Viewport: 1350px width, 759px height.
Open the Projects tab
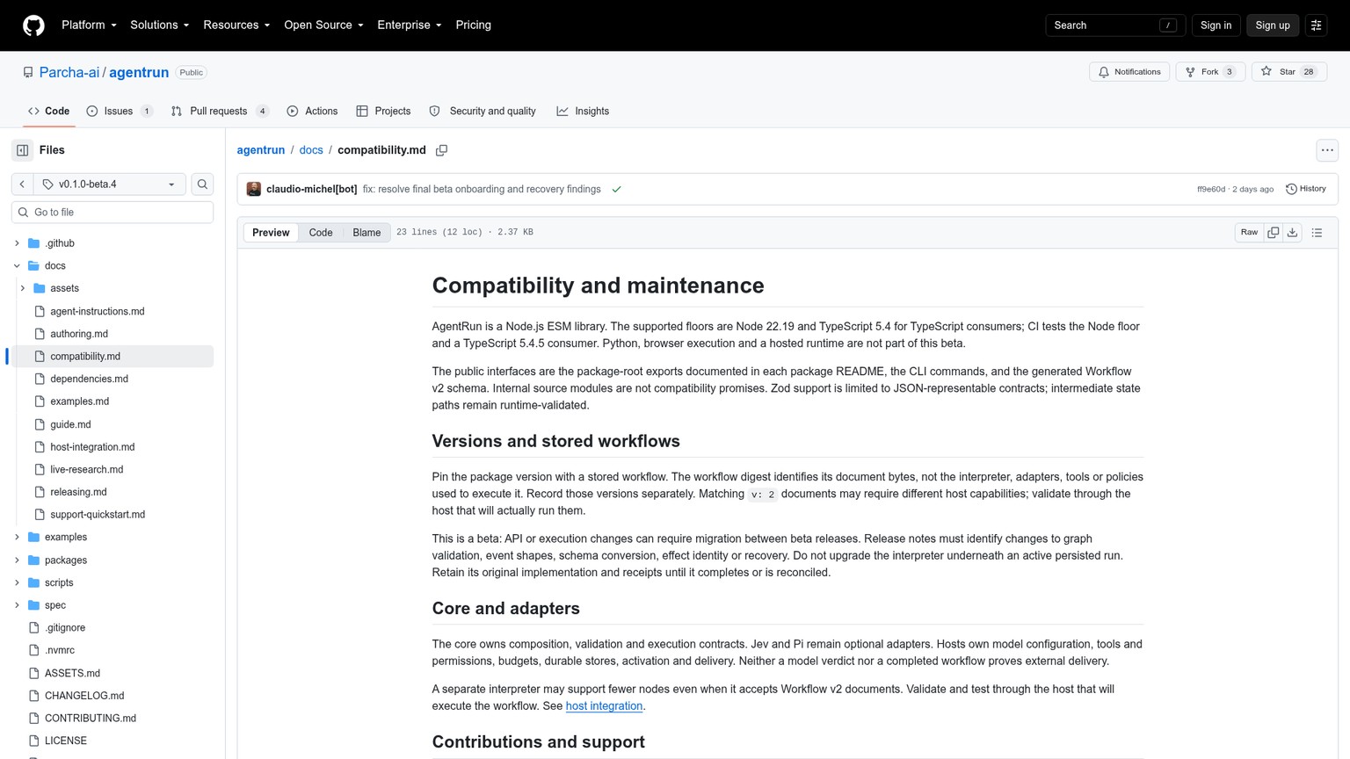click(383, 112)
